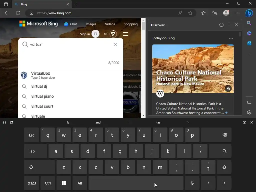This screenshot has height=192, width=256.
Task: Open the Chat tab on Bing
Action: (70, 24)
